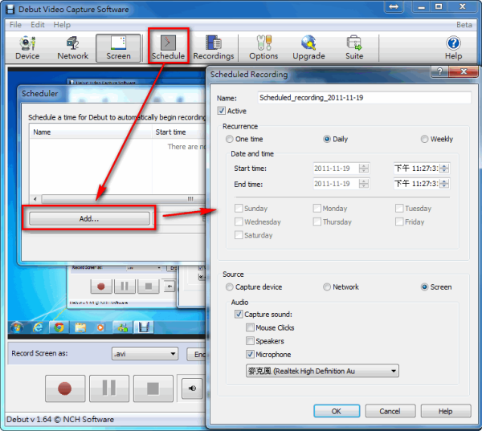Select the Device capture toolbar icon
482x431 pixels.
click(x=27, y=47)
